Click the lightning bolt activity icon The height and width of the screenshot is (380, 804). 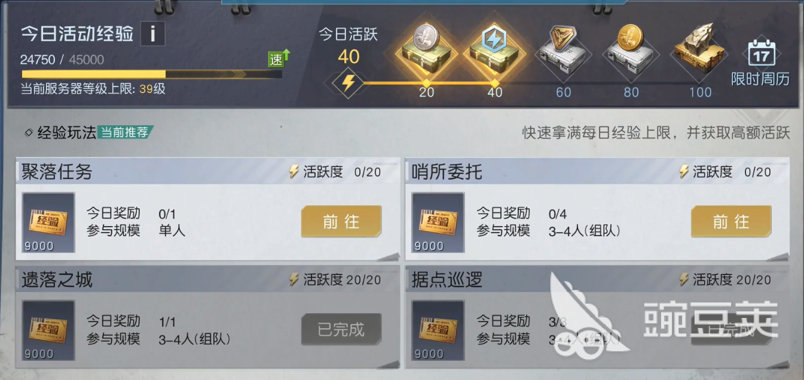[x=348, y=84]
